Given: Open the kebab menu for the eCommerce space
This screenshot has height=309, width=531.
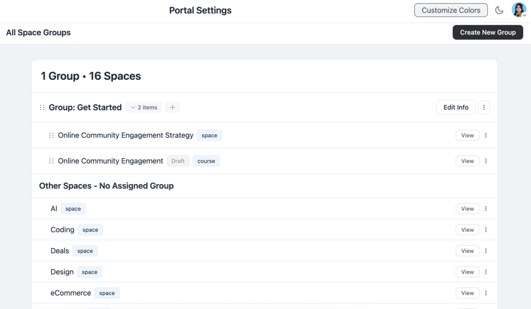Looking at the screenshot, I should pyautogui.click(x=486, y=293).
